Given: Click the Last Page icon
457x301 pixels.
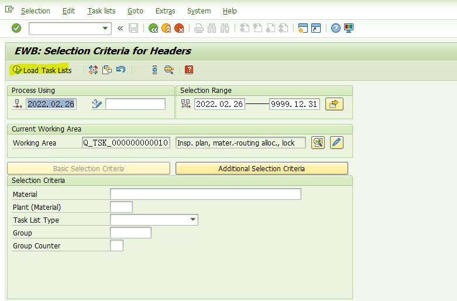Looking at the screenshot, I should tap(283, 28).
